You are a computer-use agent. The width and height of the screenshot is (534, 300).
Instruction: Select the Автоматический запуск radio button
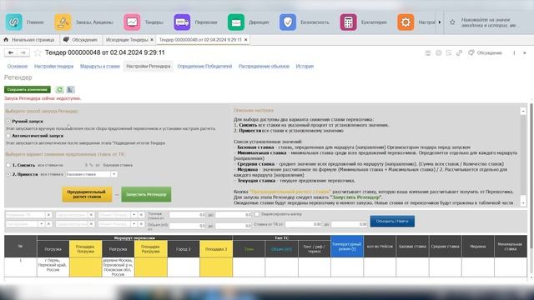click(x=8, y=136)
